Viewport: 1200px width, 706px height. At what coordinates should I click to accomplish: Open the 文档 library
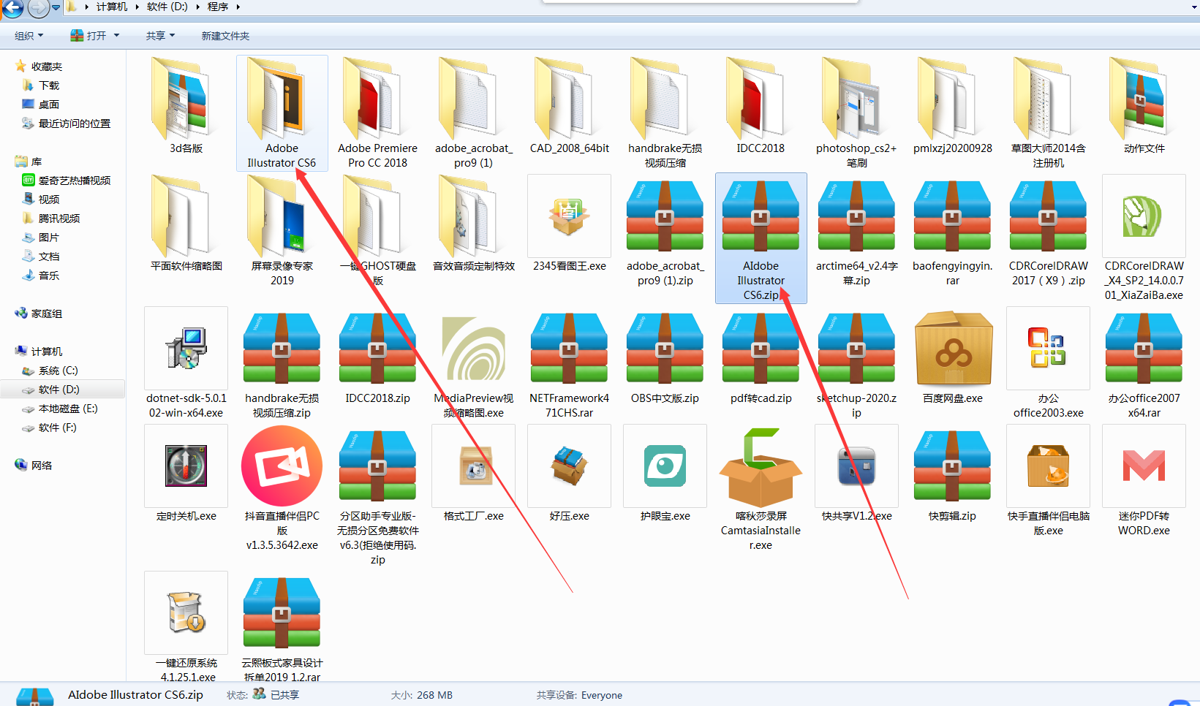tap(49, 257)
